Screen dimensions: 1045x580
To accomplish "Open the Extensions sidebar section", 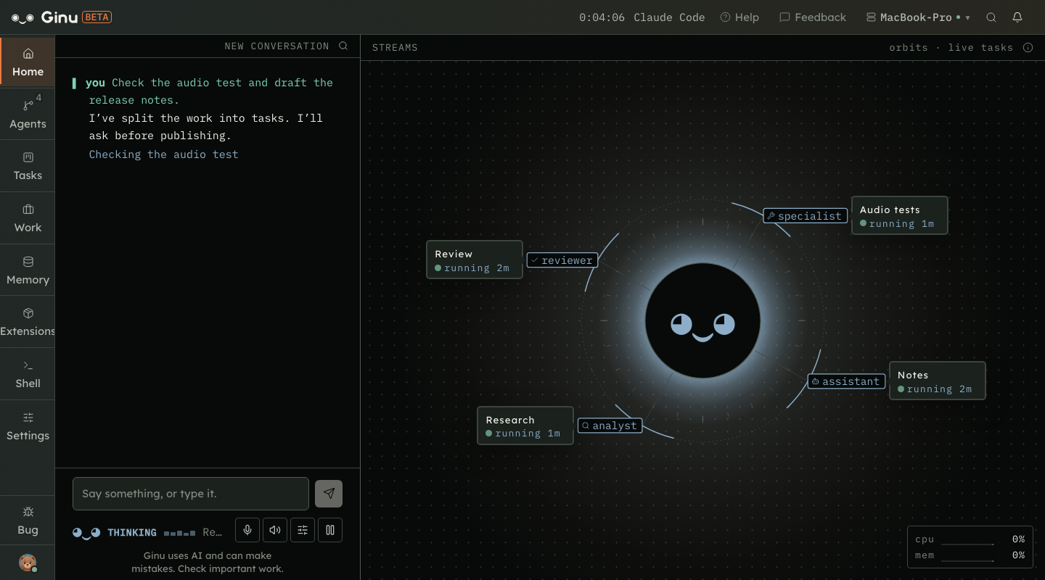I will pos(28,322).
